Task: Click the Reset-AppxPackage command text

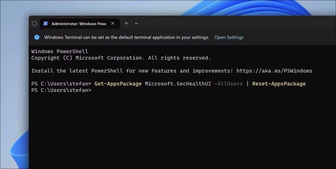Action: click(x=279, y=84)
